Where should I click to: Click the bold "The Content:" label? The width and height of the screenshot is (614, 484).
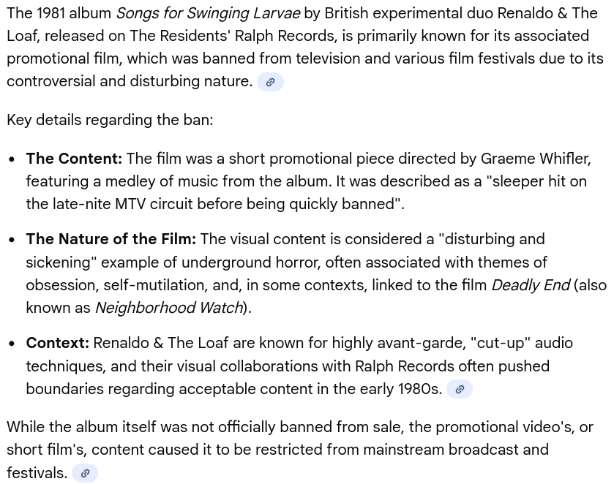(74, 159)
